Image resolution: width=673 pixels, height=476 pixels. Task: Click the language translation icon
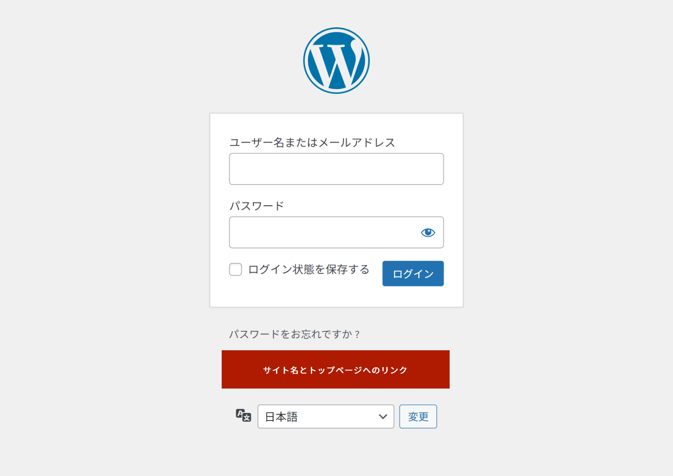point(243,415)
